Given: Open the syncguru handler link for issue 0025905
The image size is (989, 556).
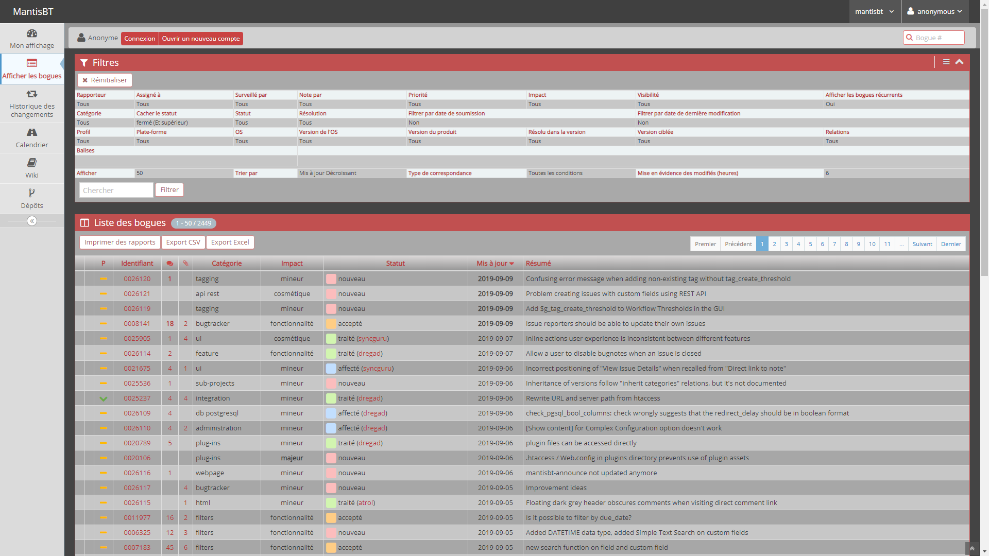Looking at the screenshot, I should click(373, 339).
